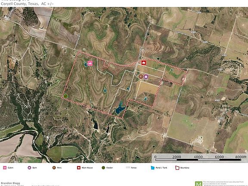This screenshot has width=248, height=186.
Task: Click the green M logo at bottom right
Action: point(198,183)
